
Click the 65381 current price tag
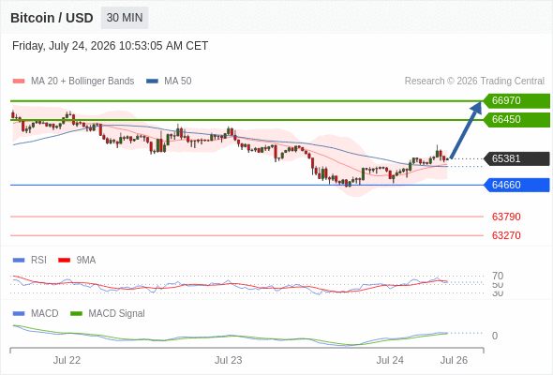point(516,158)
